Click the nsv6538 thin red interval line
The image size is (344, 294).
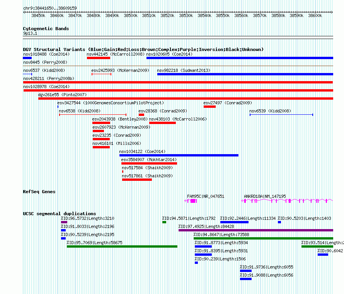pos(93,115)
